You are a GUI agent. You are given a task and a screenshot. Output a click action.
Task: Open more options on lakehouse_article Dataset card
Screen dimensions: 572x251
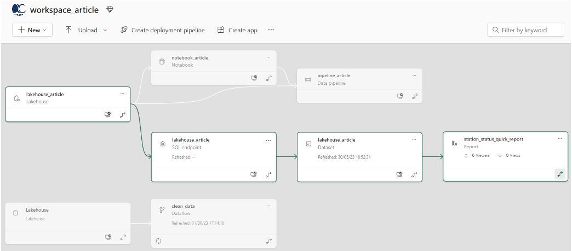(x=414, y=140)
